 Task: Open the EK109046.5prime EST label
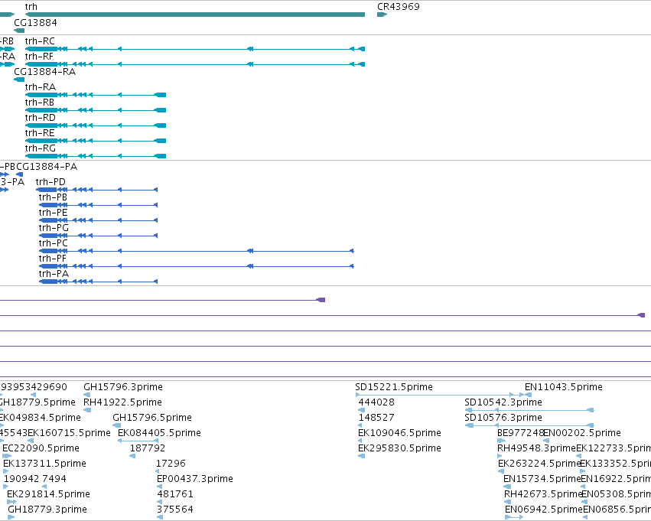point(399,433)
